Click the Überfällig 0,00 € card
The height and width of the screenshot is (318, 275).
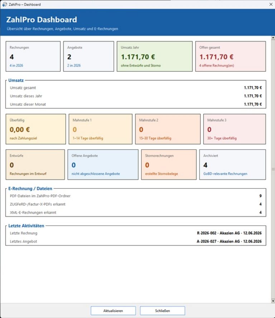(x=36, y=129)
